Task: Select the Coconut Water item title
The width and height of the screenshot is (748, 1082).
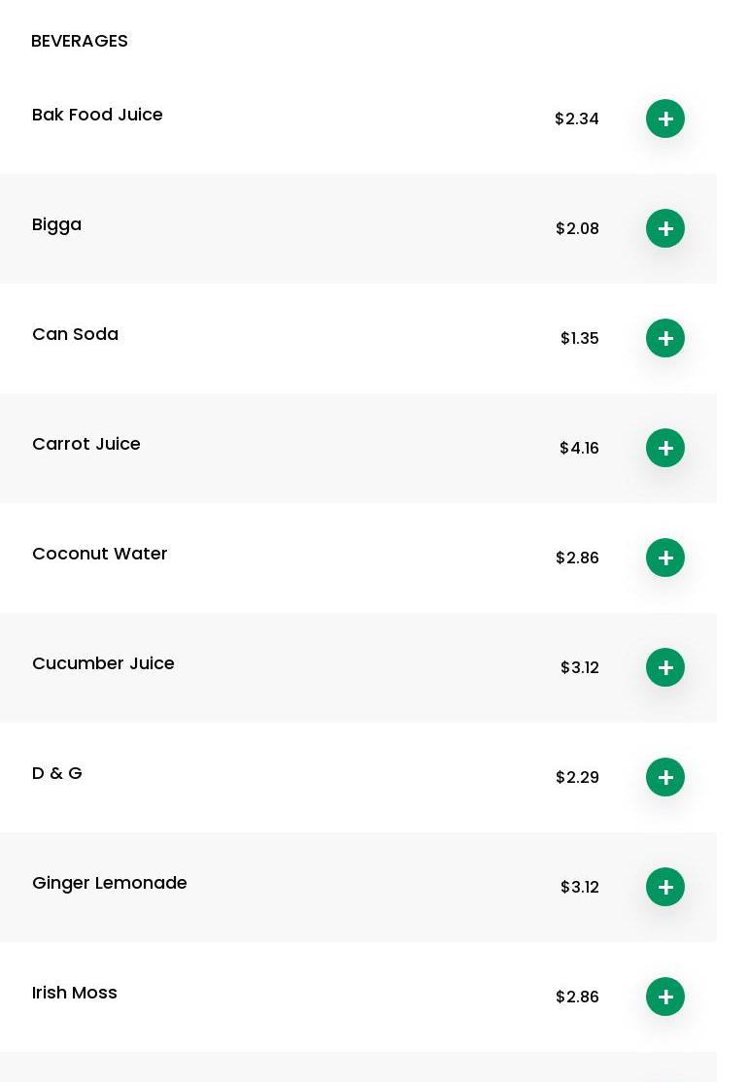Action: tap(99, 554)
